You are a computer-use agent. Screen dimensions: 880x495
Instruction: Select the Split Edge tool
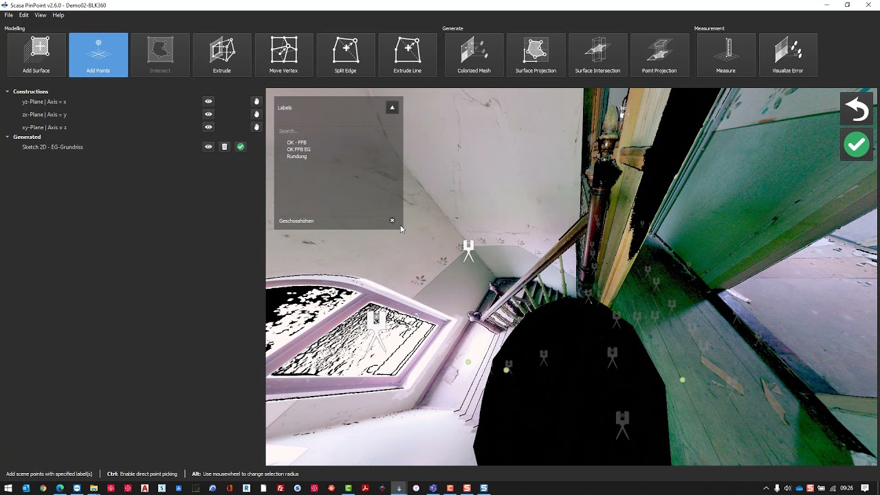tap(346, 54)
